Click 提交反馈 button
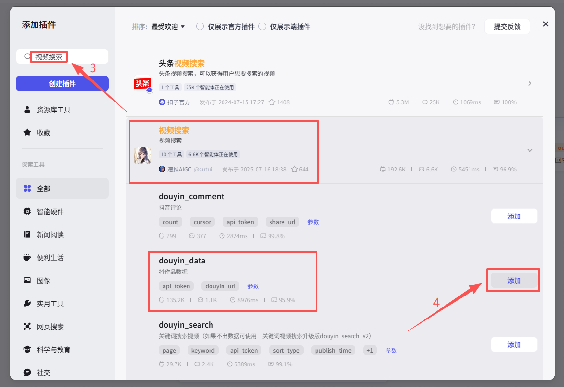The height and width of the screenshot is (387, 564). (507, 27)
